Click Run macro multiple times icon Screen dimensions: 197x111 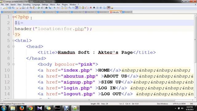(x=101, y=8)
